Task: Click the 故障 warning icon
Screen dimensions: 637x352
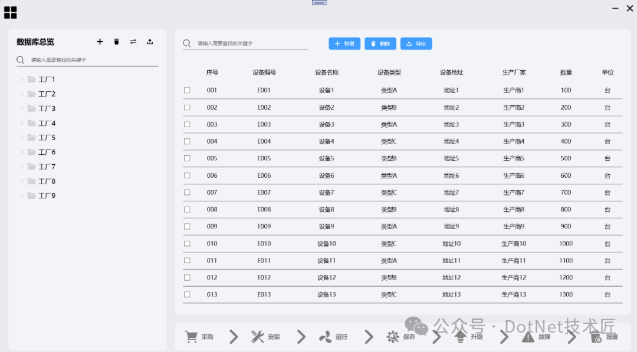Action: (527, 336)
